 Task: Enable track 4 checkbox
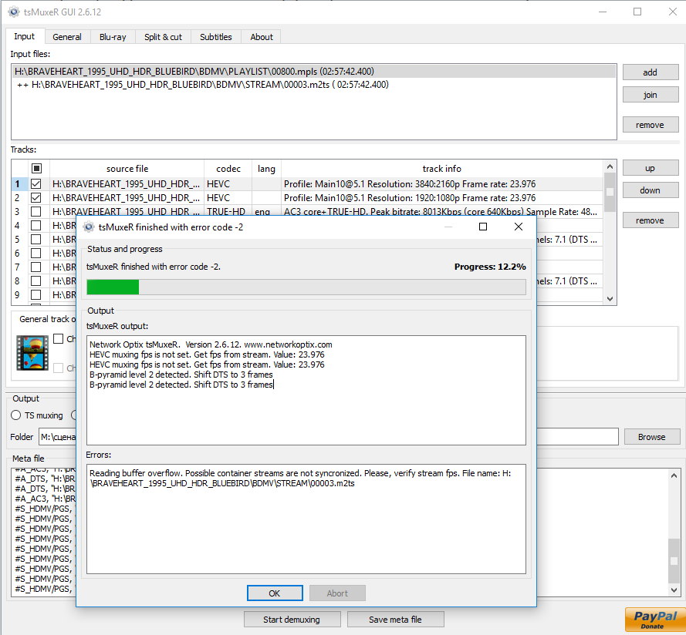coord(35,226)
